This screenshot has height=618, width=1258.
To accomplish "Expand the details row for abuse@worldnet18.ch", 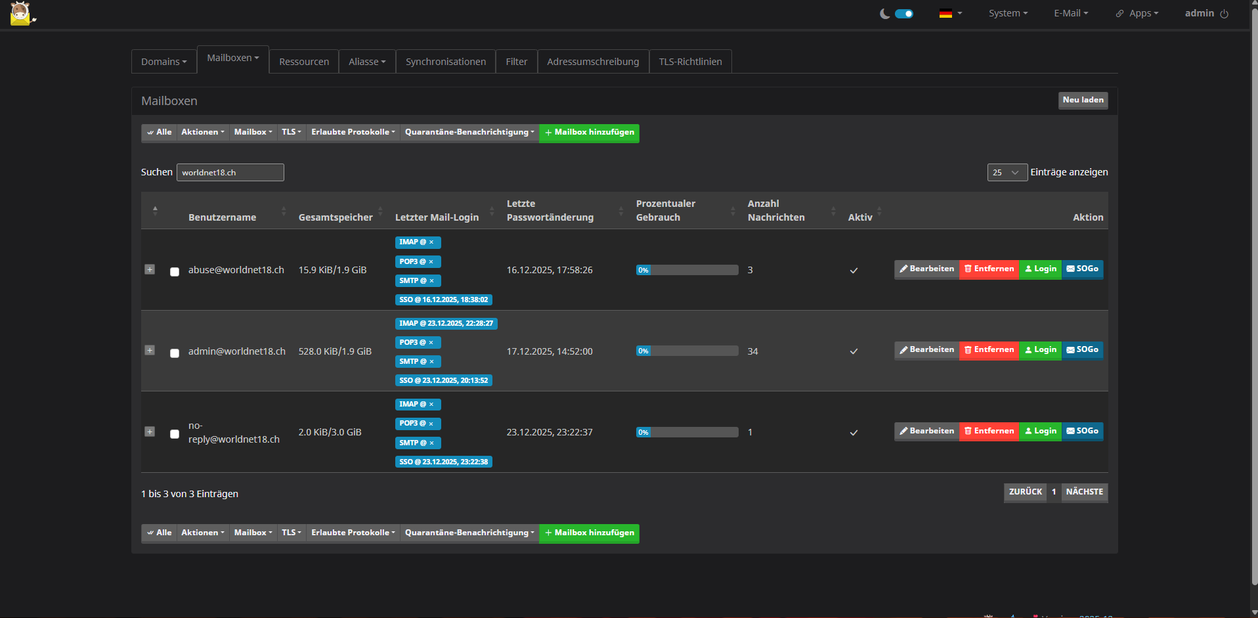I will tap(150, 269).
